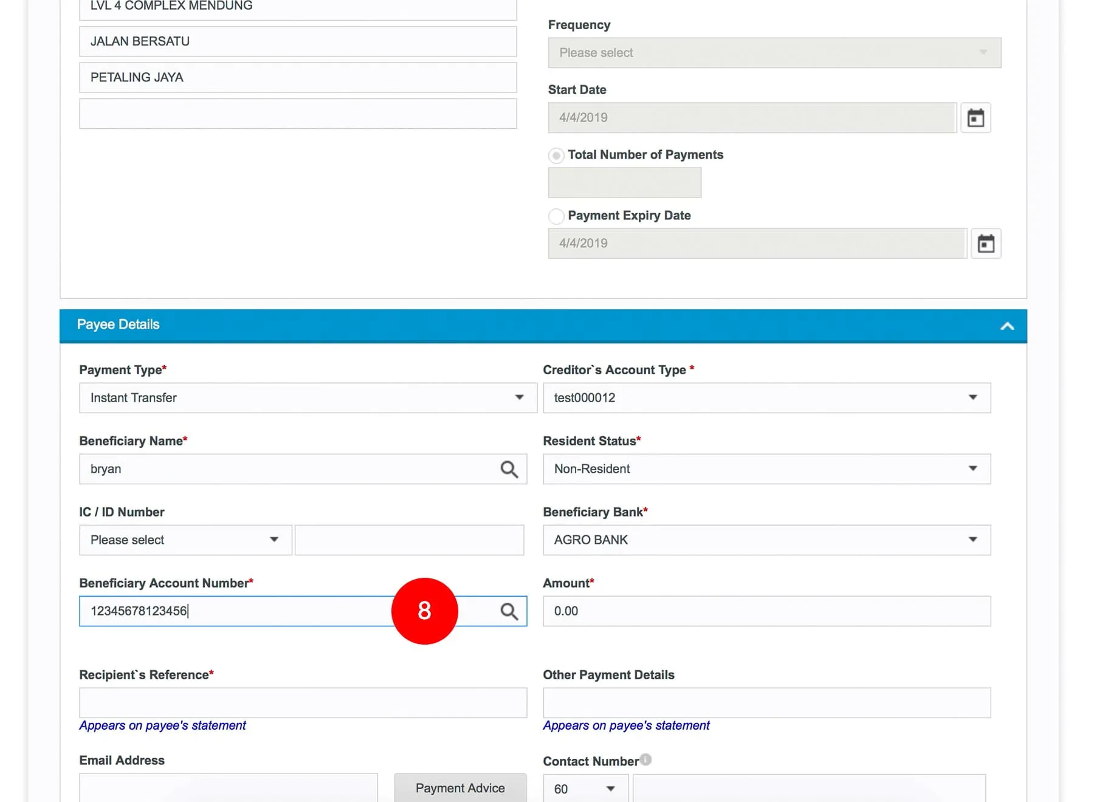Screen dimensions: 1094x802
Task: Select the Payment Expiry Date radio option
Action: pos(556,216)
